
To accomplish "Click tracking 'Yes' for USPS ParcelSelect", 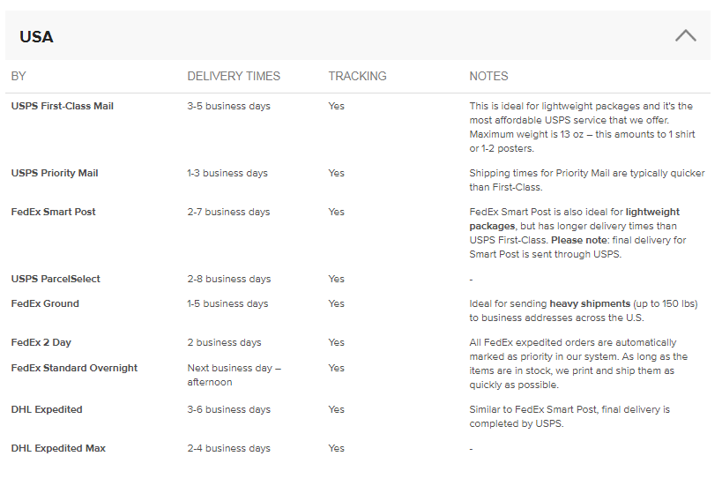I will [x=336, y=279].
